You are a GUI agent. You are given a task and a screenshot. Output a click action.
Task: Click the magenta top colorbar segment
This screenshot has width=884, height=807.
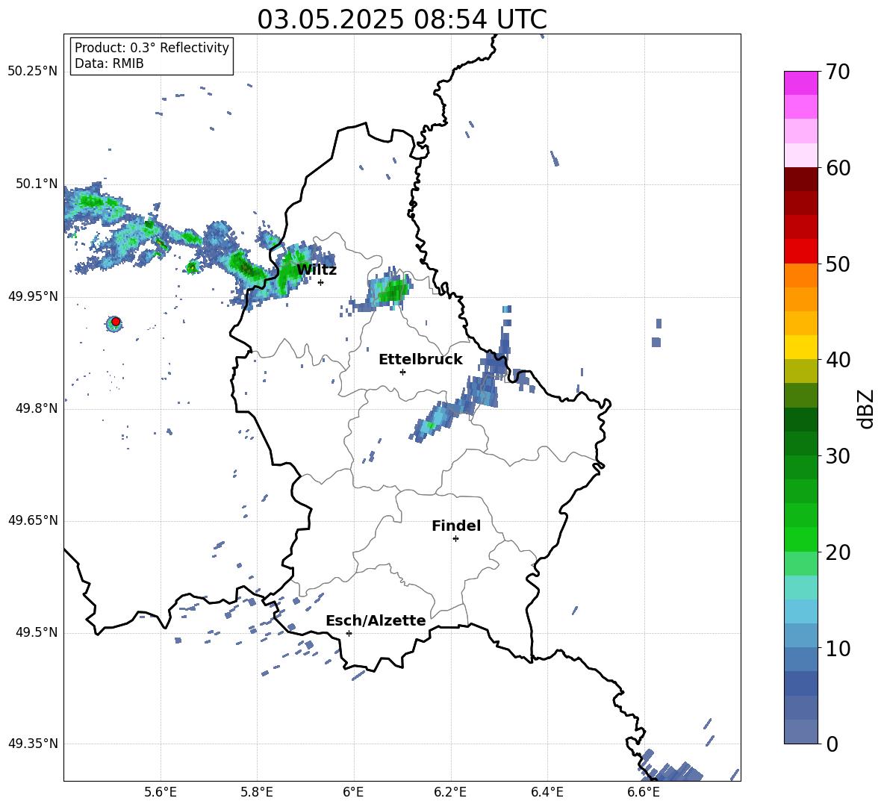point(800,83)
